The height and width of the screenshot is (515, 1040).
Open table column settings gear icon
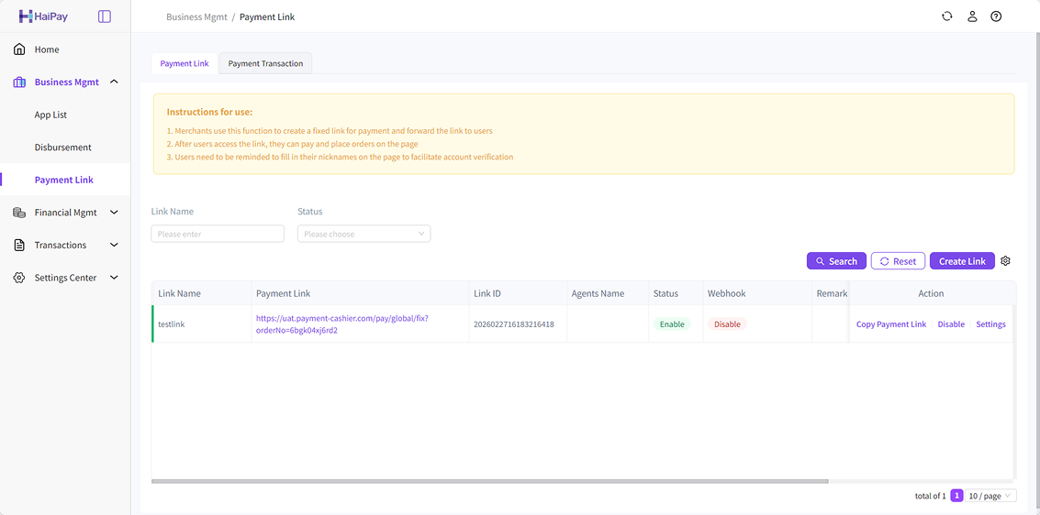point(1005,261)
